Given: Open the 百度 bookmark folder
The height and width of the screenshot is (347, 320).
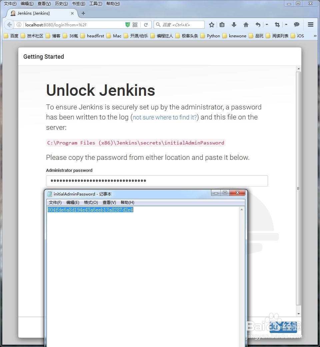Looking at the screenshot, I should 11,36.
